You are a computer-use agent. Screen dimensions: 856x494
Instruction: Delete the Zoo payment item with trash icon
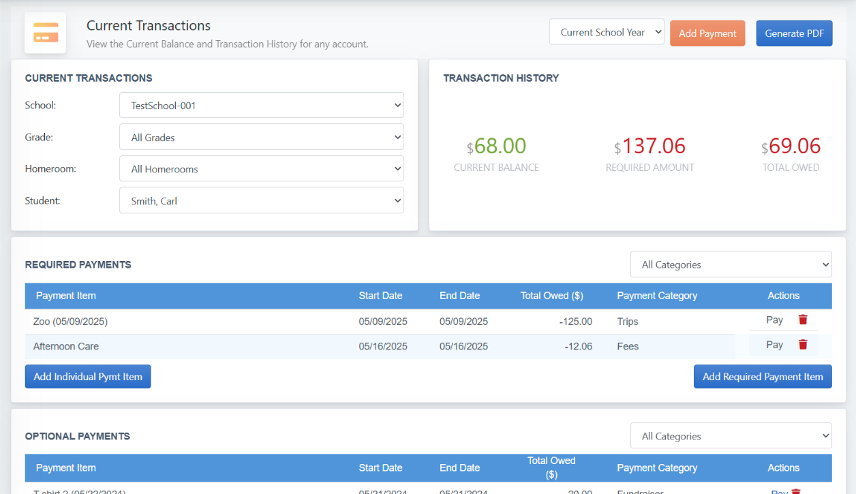coord(803,320)
